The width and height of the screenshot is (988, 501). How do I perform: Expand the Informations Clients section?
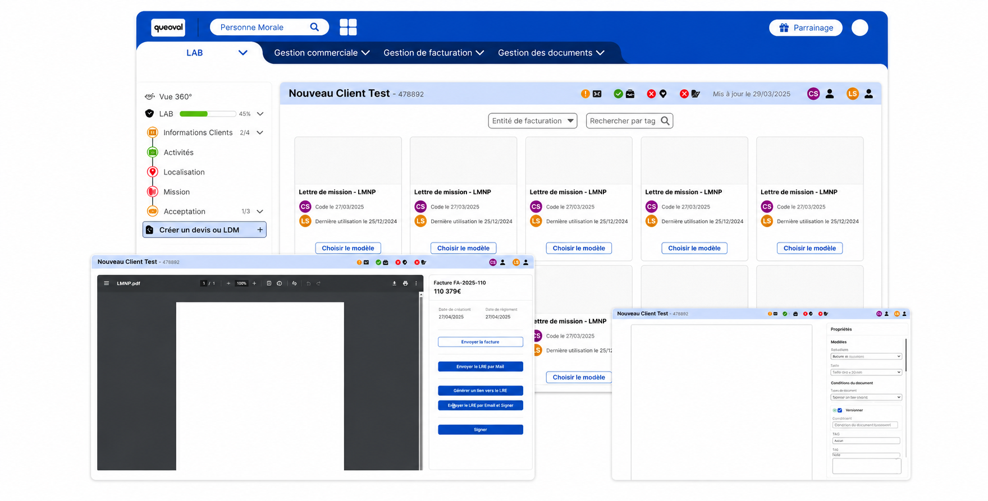click(260, 132)
